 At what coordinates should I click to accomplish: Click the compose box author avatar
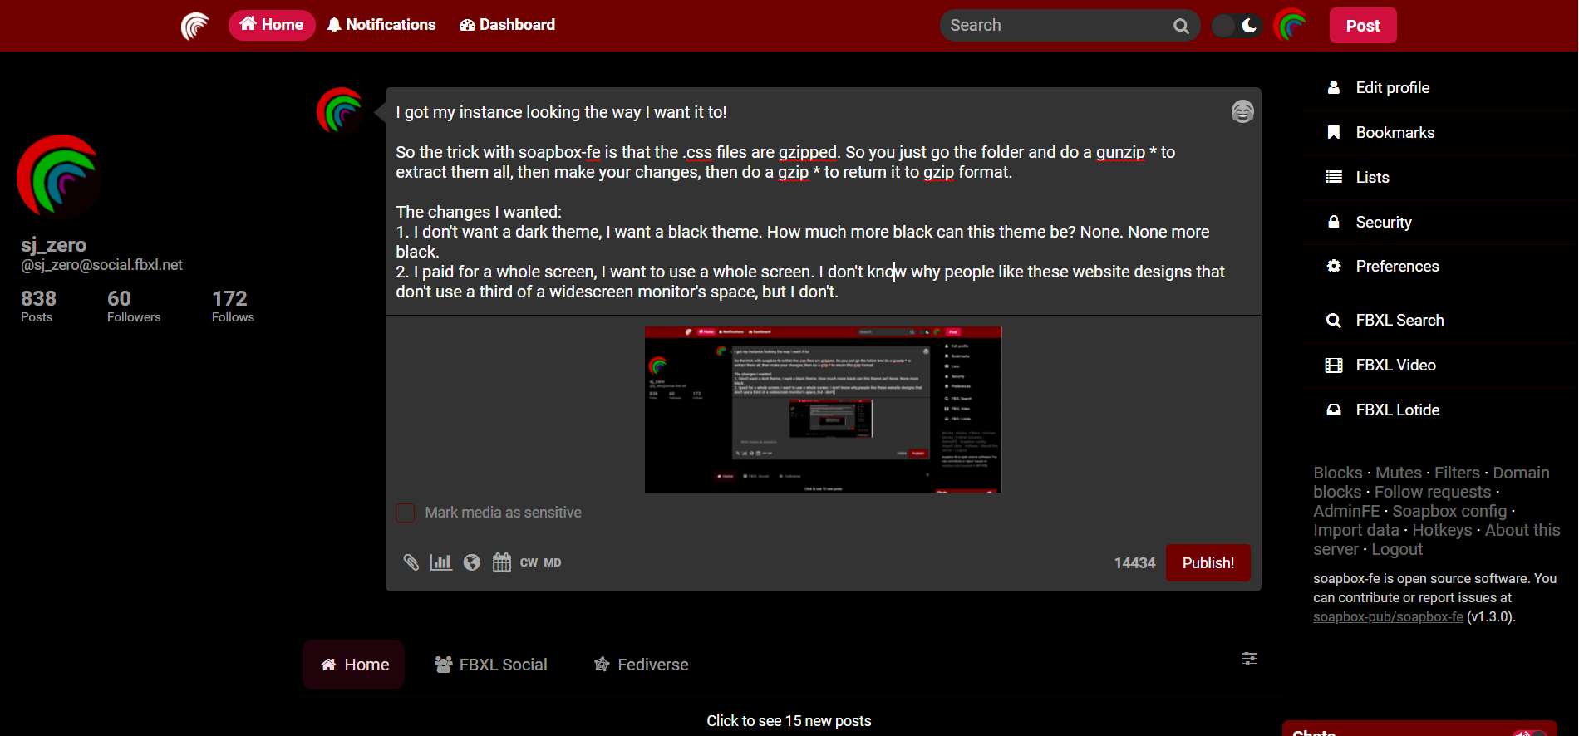[341, 111]
